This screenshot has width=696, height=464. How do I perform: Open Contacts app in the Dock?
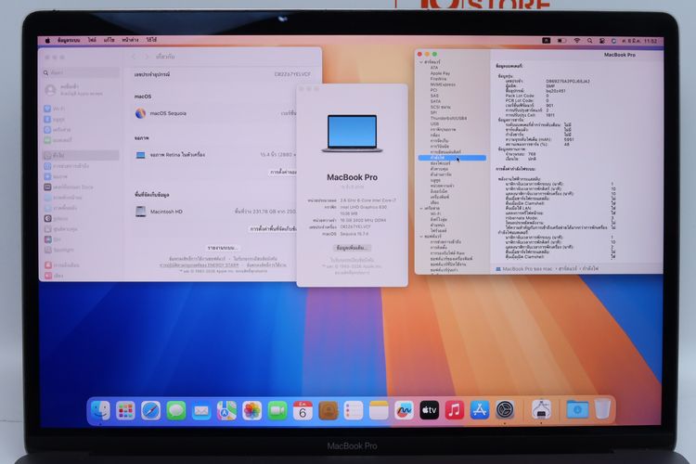[328, 411]
